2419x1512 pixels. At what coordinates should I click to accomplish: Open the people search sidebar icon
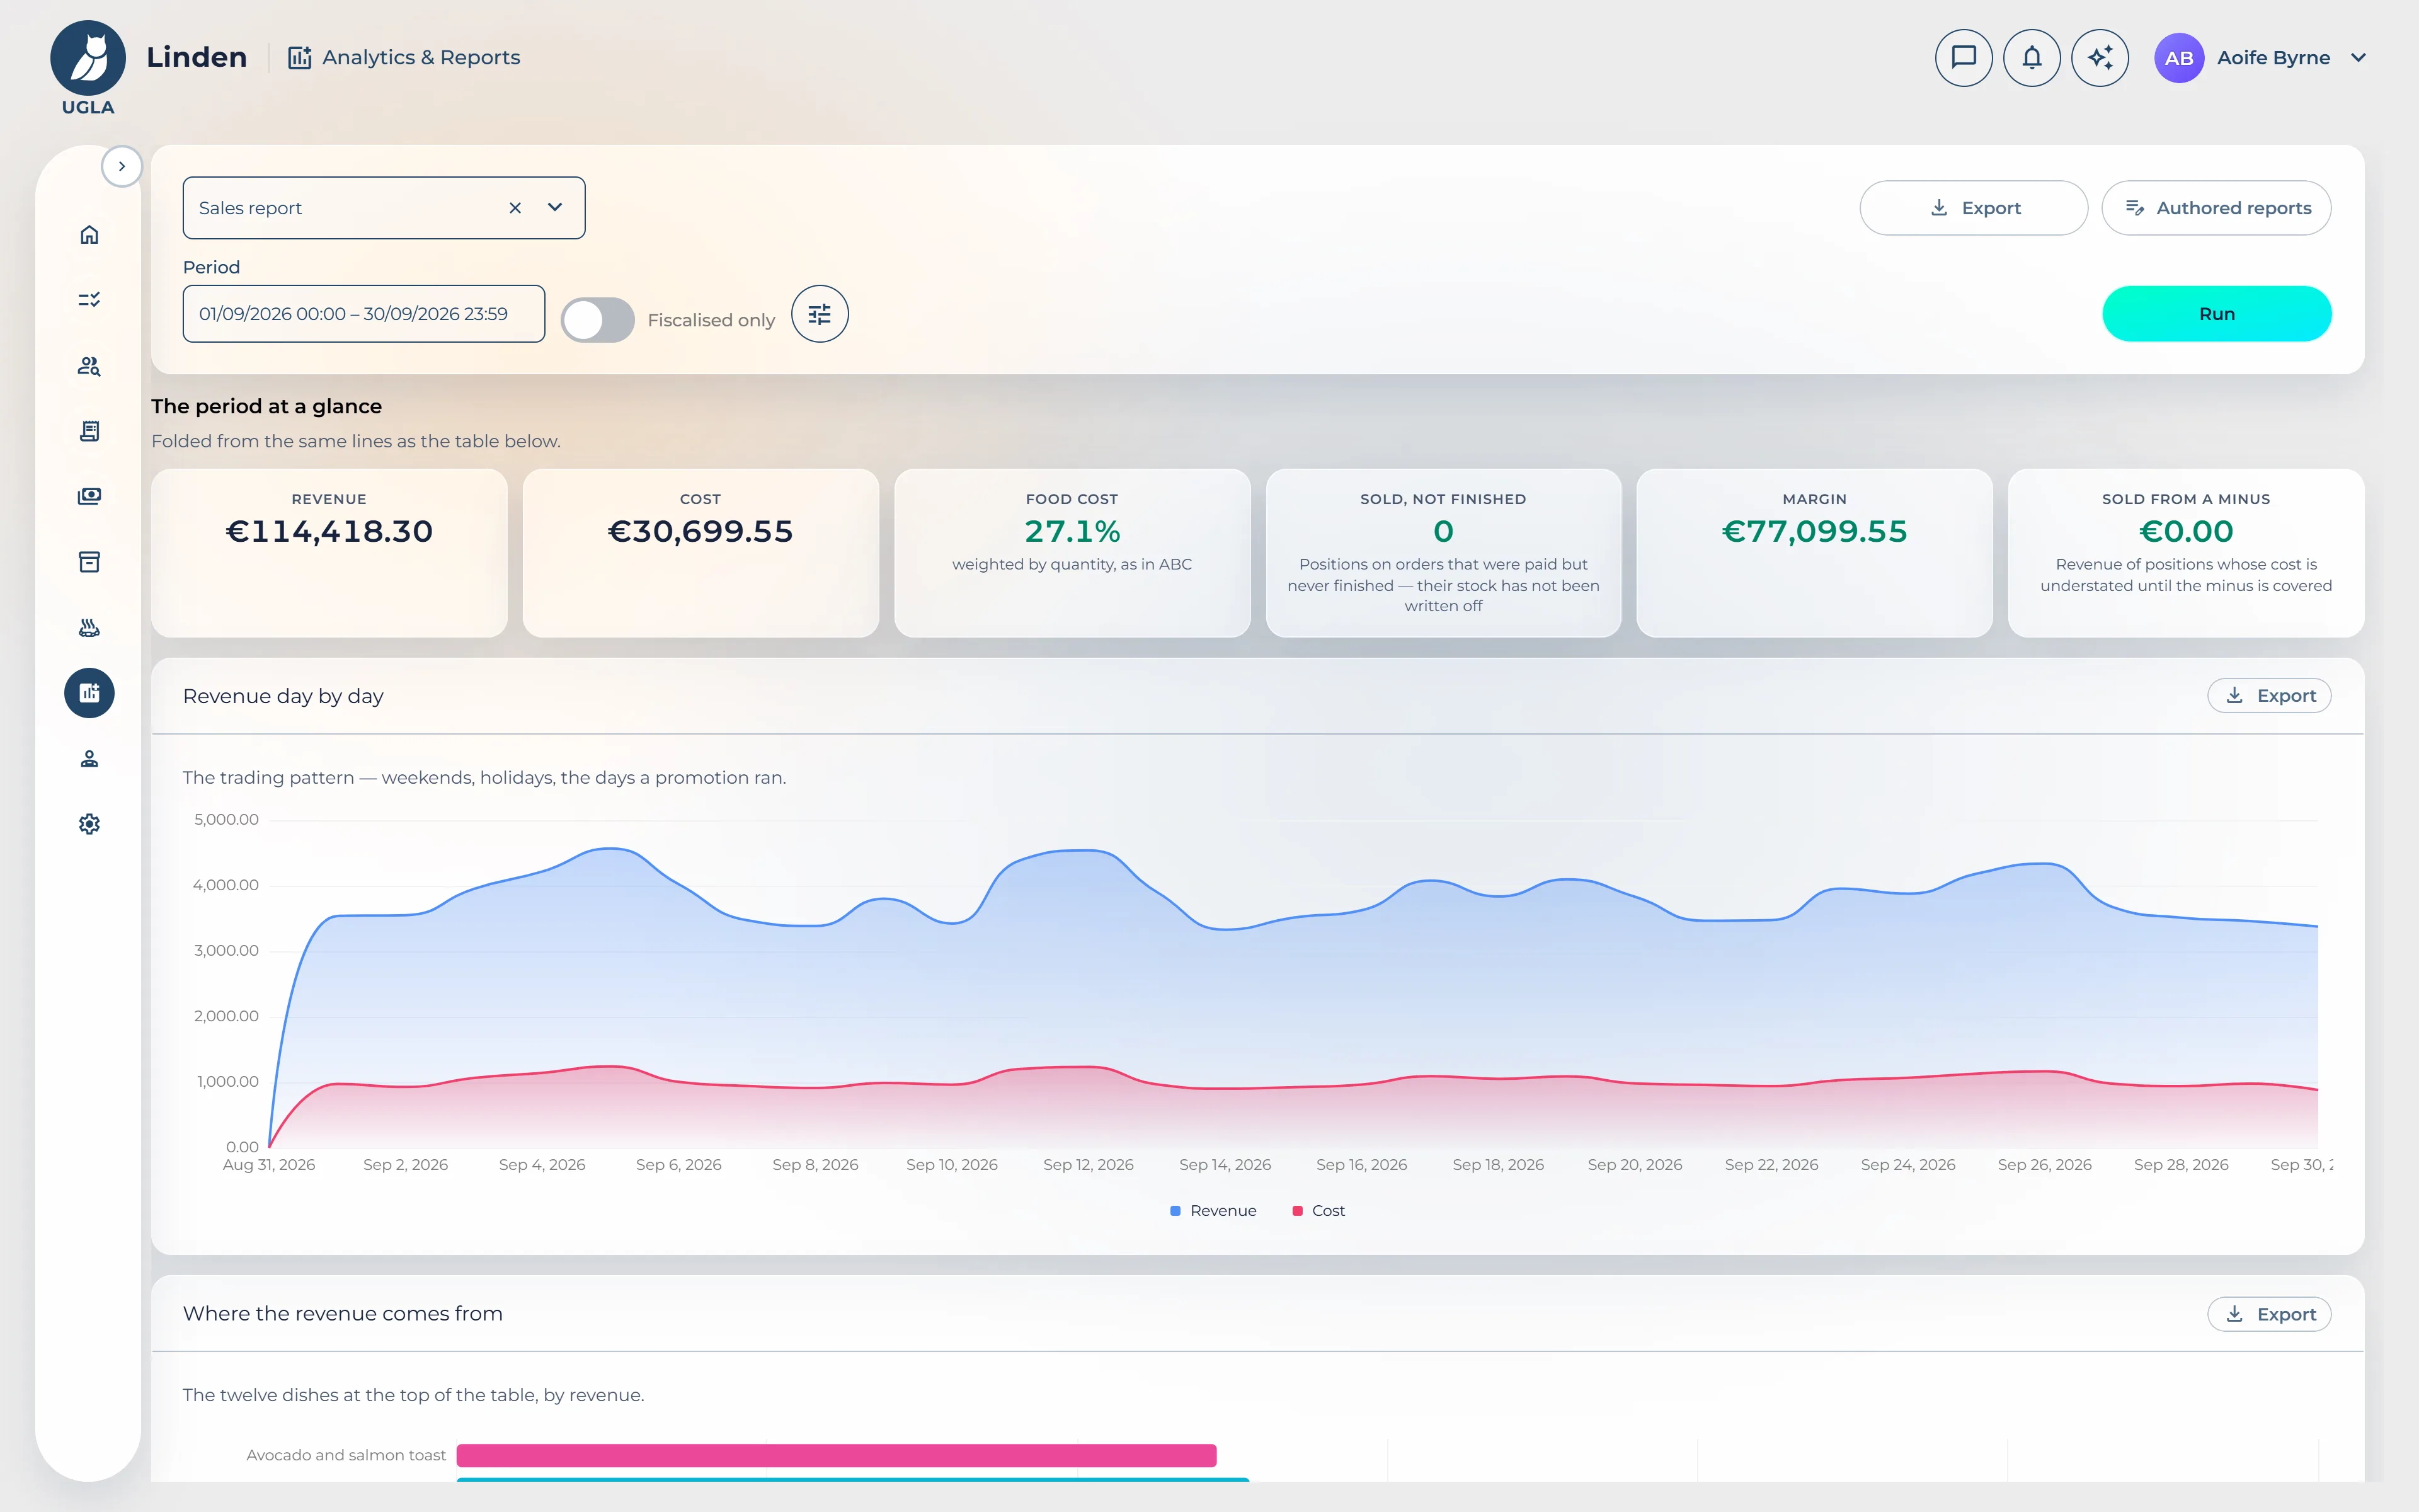click(89, 365)
